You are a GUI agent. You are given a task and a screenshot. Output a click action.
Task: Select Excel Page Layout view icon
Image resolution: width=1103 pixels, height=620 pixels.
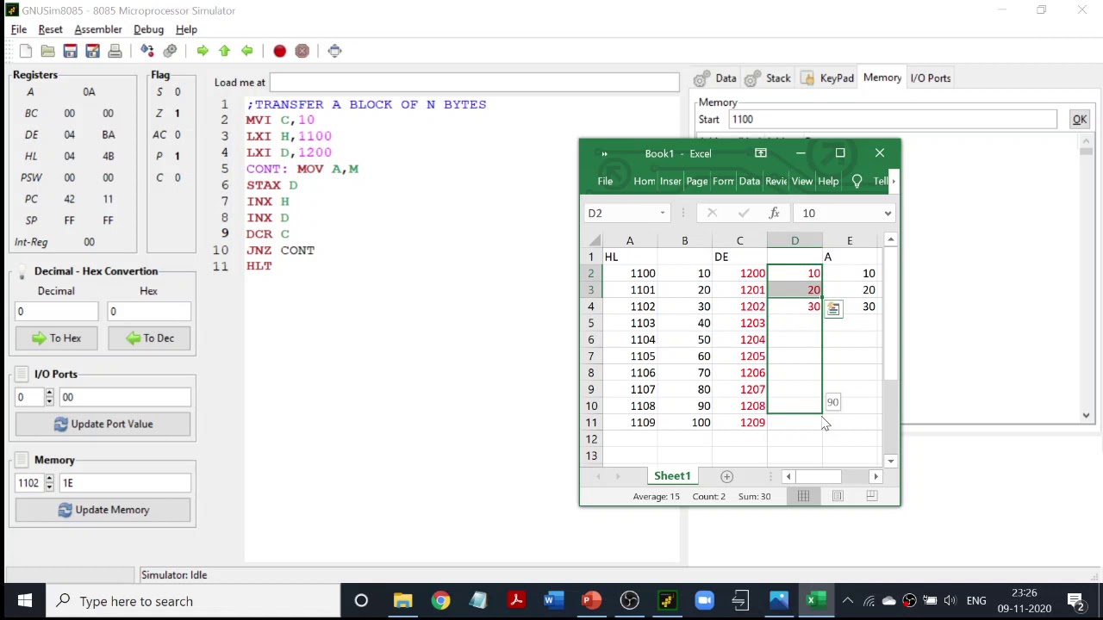click(838, 496)
